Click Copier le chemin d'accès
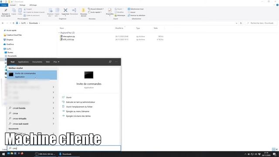Image resolution: width=279 pixels, height=157 pixels. [34, 12]
